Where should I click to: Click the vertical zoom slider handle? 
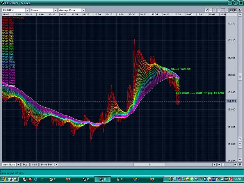pyautogui.click(x=240, y=147)
